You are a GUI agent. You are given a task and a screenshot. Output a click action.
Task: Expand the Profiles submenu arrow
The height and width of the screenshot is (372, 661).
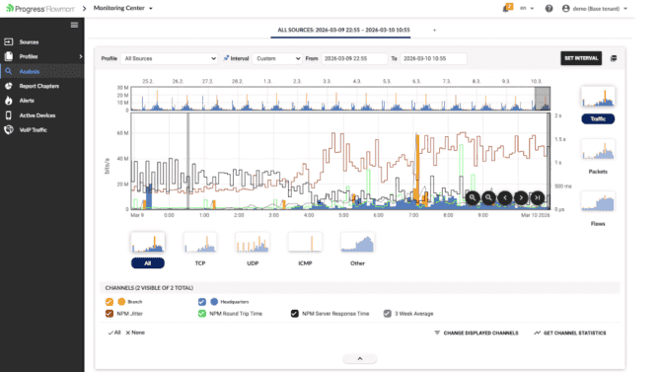[80, 56]
